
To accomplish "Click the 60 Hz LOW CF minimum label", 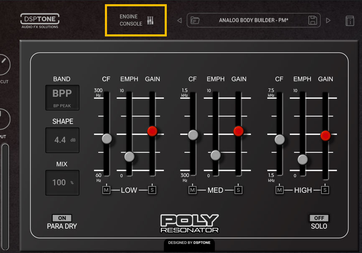I will pyautogui.click(x=99, y=177).
